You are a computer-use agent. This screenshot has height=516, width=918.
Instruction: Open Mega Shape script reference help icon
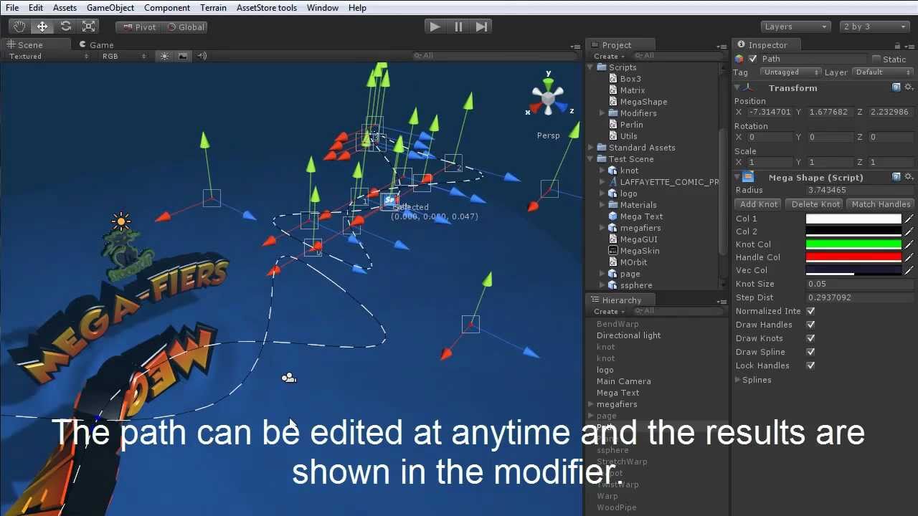896,177
